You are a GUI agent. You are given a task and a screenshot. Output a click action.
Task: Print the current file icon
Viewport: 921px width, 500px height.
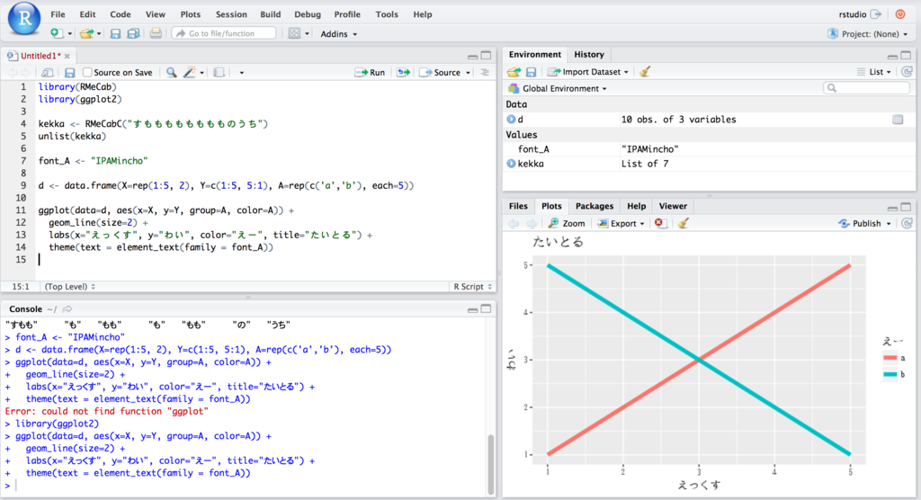click(x=156, y=33)
